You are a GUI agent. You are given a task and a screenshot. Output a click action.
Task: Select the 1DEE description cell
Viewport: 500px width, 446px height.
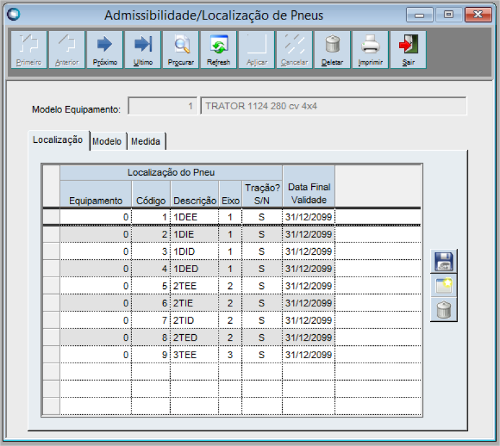coord(195,217)
